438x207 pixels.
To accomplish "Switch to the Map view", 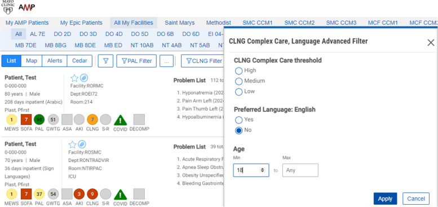I will coord(32,61).
